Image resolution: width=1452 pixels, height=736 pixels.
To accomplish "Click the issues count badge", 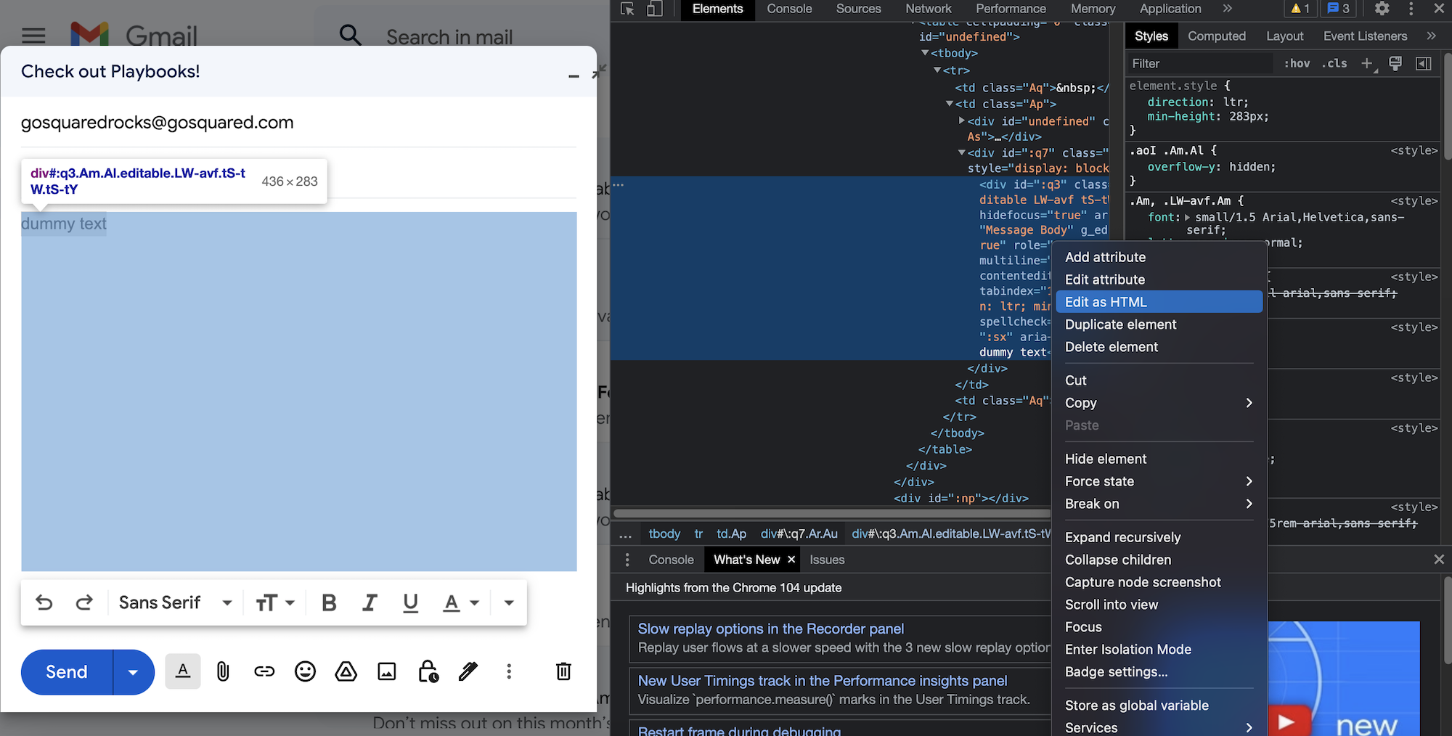I will click(1339, 9).
